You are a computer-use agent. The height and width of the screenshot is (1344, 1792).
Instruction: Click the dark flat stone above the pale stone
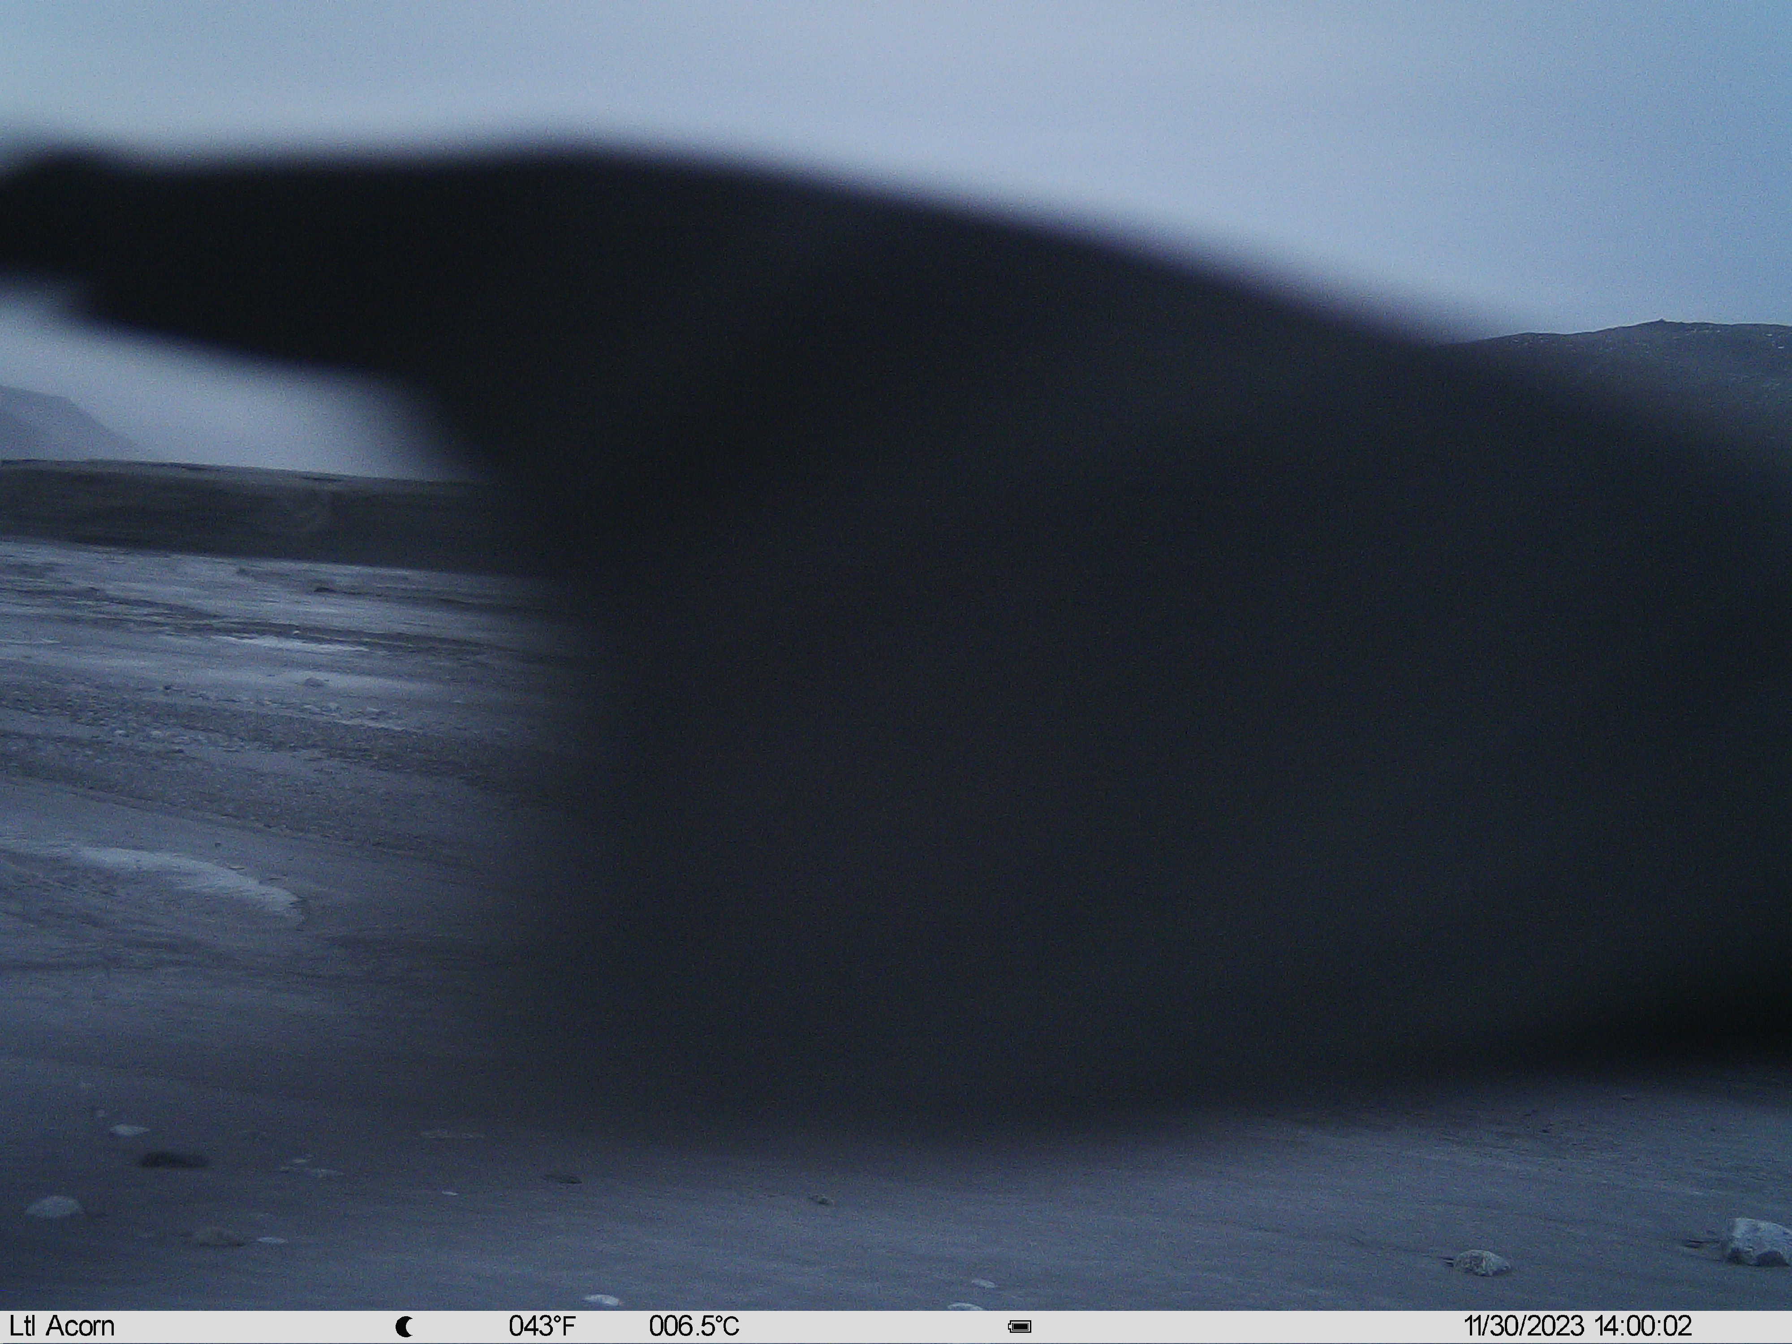(173, 1160)
